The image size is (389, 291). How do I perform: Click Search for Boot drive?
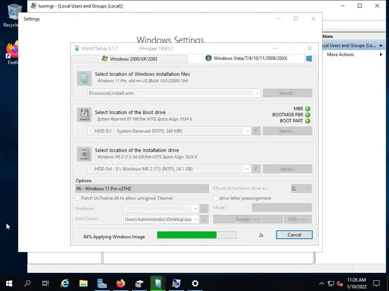[x=288, y=131]
